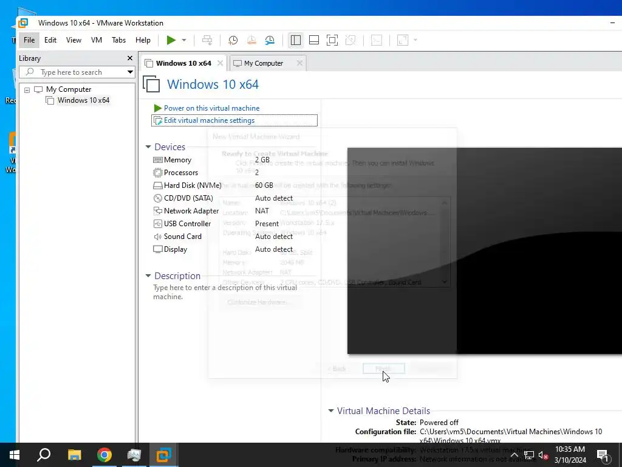Close the Windows 10 x64 tab
Screen dimensions: 622x467
pos(220,63)
